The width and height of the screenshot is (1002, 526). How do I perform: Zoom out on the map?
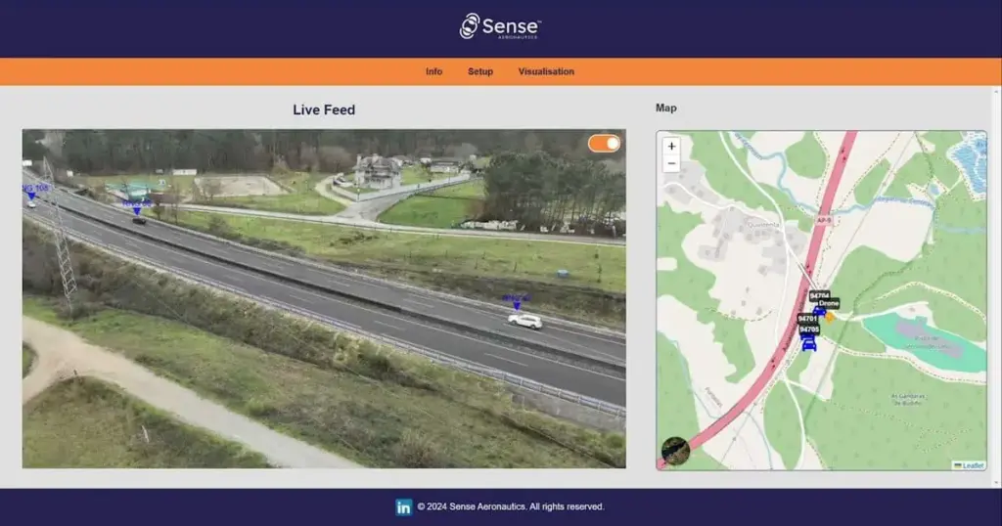pyautogui.click(x=671, y=164)
